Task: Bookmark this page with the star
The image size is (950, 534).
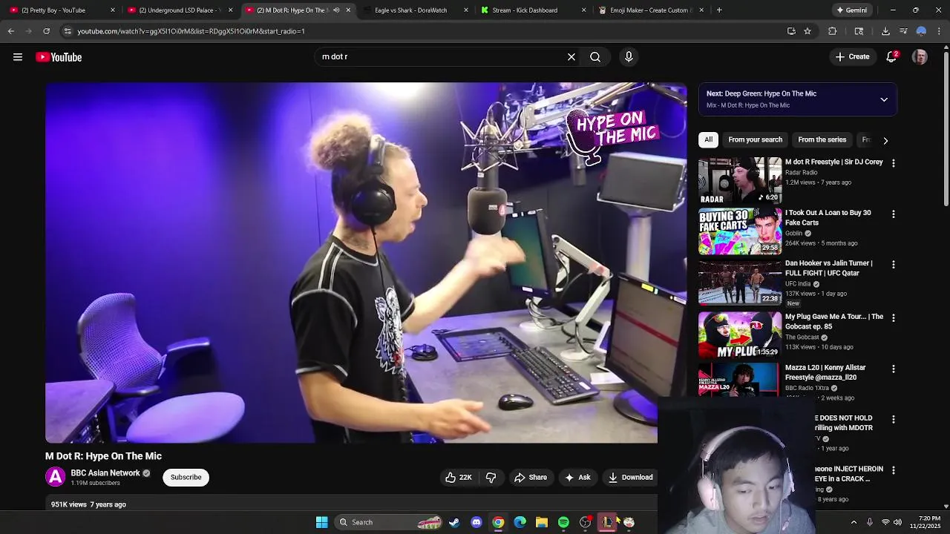Action: (807, 31)
